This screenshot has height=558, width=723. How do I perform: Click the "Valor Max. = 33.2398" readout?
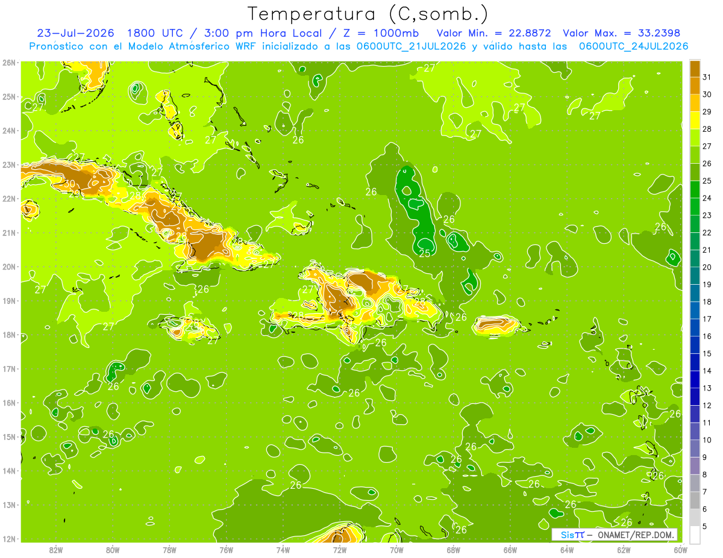tap(621, 33)
